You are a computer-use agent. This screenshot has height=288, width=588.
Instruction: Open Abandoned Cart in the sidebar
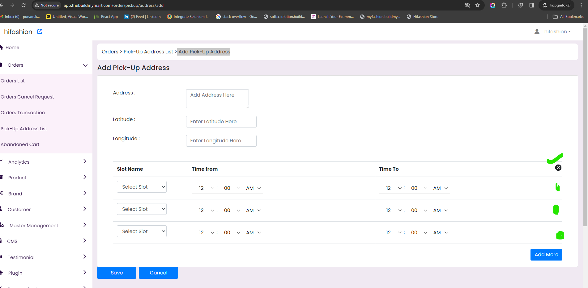tap(20, 144)
